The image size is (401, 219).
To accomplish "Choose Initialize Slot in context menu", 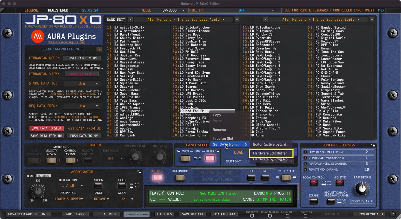I will 223,138.
